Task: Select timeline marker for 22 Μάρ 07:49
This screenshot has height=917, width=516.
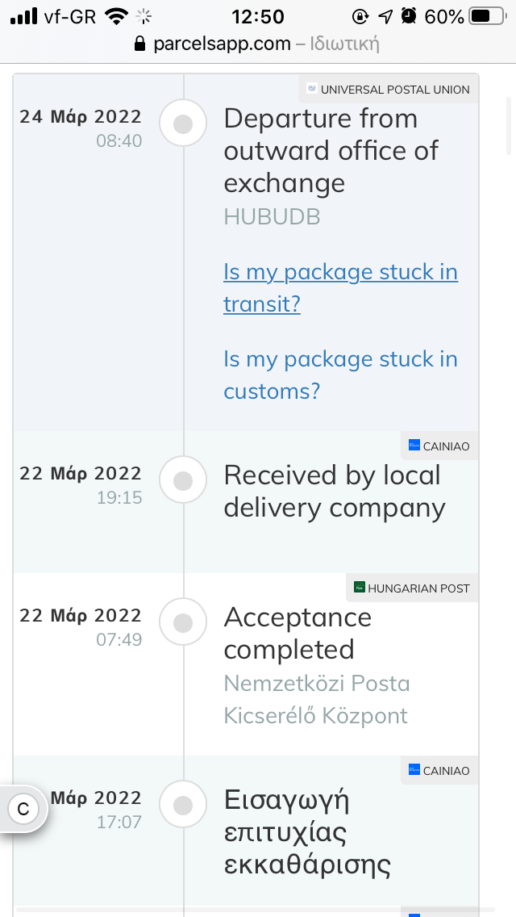Action: click(x=184, y=622)
